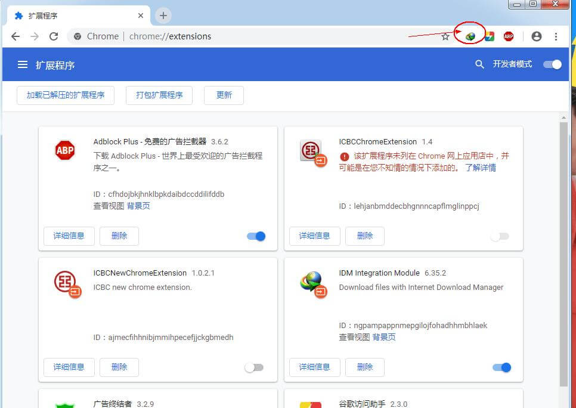Select the 扩展程序 browser tab
Viewport: 576px width, 408px height.
click(x=78, y=16)
